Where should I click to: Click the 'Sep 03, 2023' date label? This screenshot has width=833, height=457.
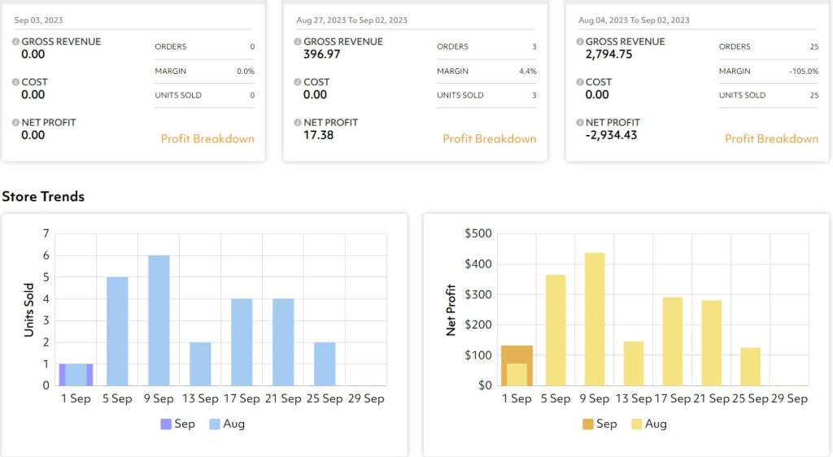pyautogui.click(x=38, y=20)
